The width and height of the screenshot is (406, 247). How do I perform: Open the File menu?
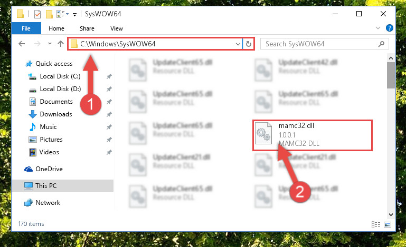coord(26,28)
